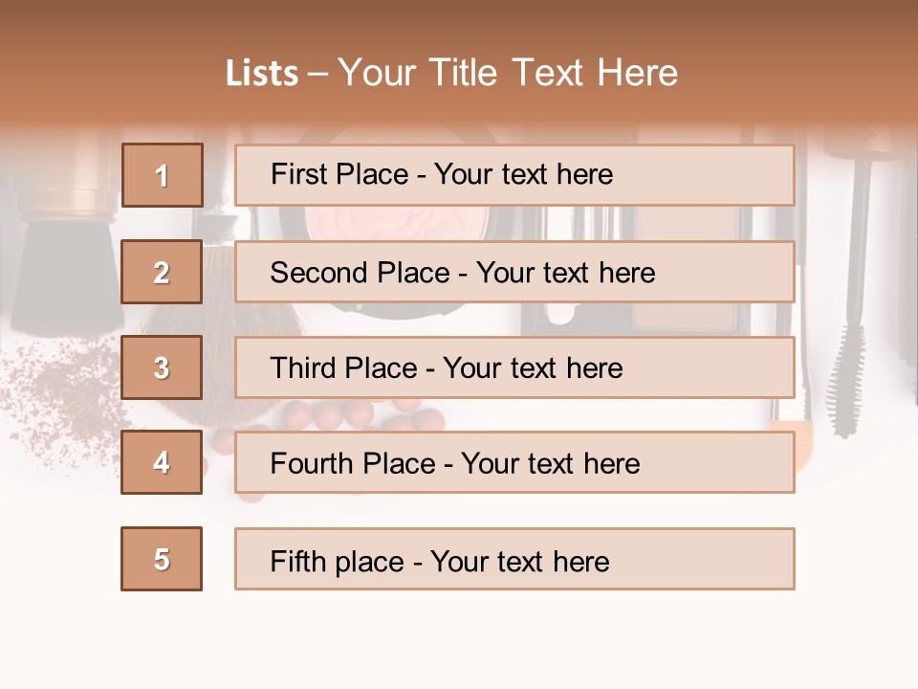Click the number 5 box
918x689 pixels.
[162, 559]
